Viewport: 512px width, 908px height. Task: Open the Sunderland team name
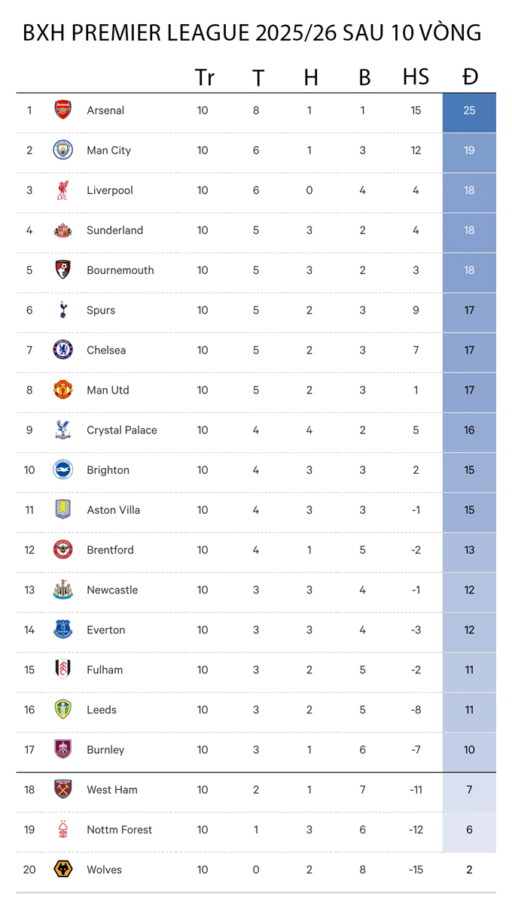click(x=114, y=230)
